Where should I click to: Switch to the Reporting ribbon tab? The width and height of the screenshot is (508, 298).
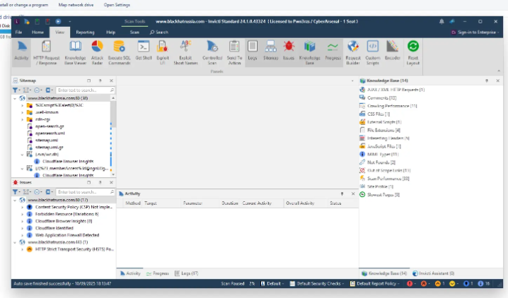(85, 32)
